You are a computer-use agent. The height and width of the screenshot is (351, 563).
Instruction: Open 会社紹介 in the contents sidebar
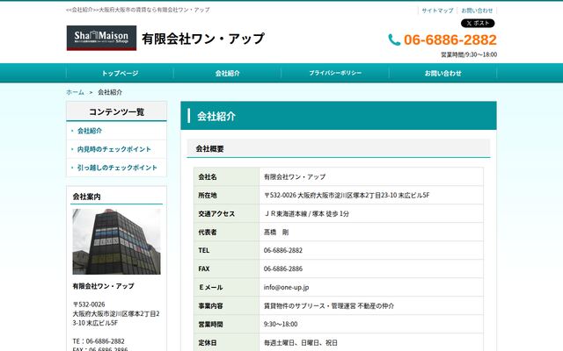tap(90, 131)
